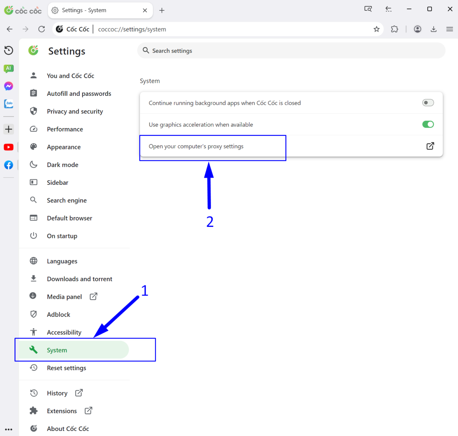Open the profile avatar in the toolbar

point(418,29)
